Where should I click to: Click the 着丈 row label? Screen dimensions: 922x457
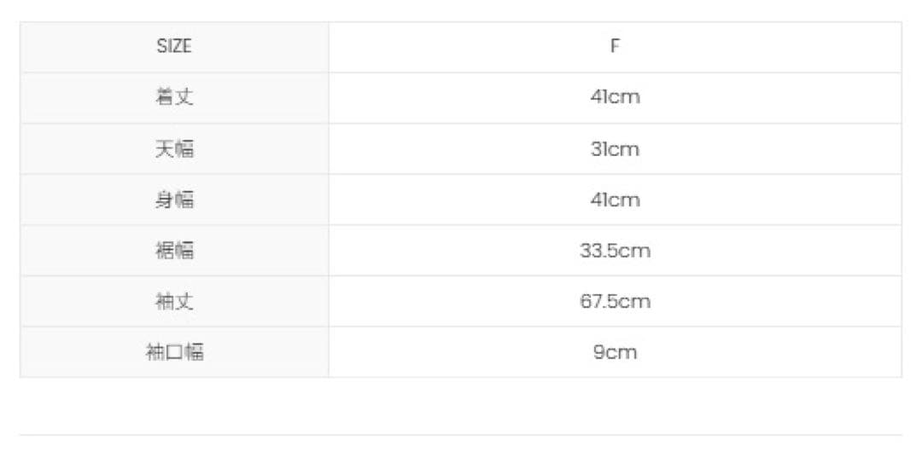point(174,97)
